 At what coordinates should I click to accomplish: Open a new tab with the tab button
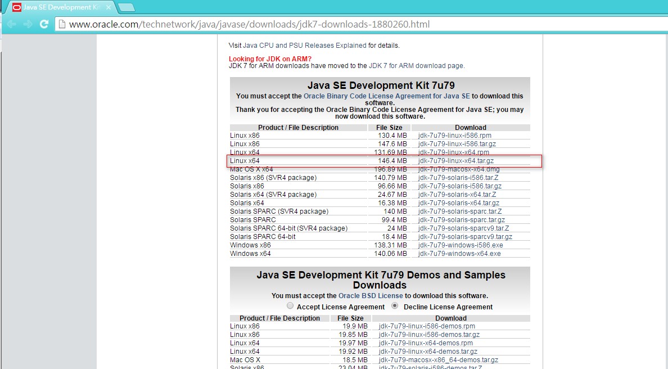tap(126, 7)
